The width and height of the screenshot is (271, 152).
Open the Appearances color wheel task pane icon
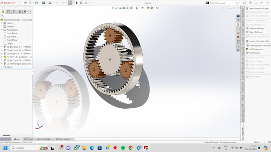[238, 37]
